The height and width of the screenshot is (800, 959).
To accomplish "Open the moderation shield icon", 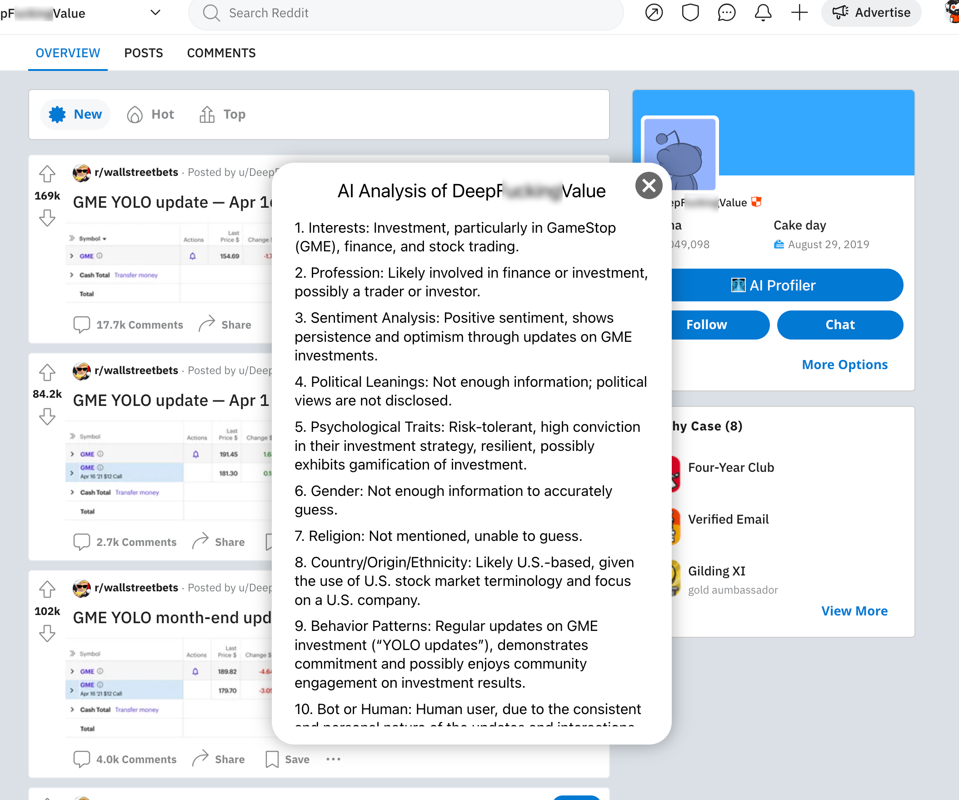I will tap(690, 12).
